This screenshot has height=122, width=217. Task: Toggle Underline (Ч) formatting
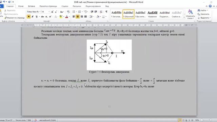click(x=37, y=17)
